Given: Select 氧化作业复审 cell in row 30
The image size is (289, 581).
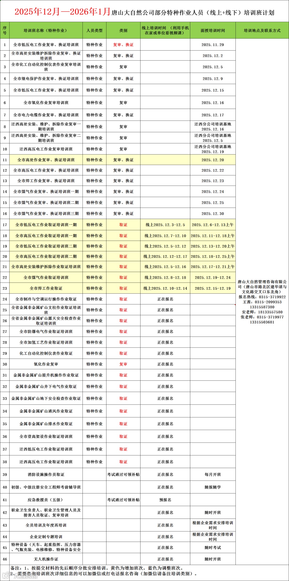Looking at the screenshot, I should (x=46, y=364).
